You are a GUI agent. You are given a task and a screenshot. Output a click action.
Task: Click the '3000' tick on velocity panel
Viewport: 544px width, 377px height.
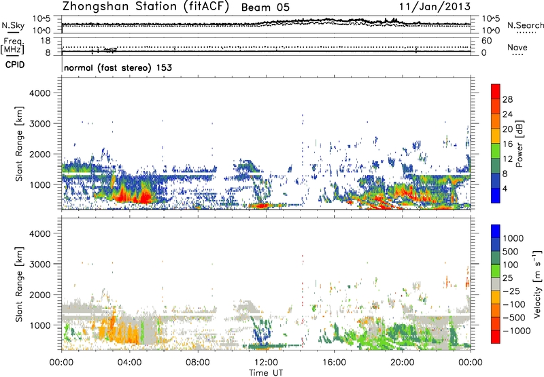click(39, 264)
